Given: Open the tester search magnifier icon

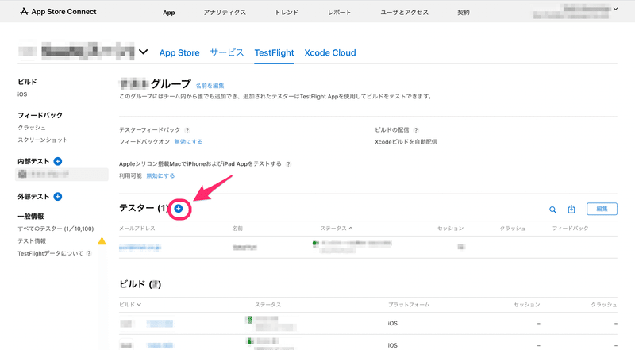Looking at the screenshot, I should 552,210.
